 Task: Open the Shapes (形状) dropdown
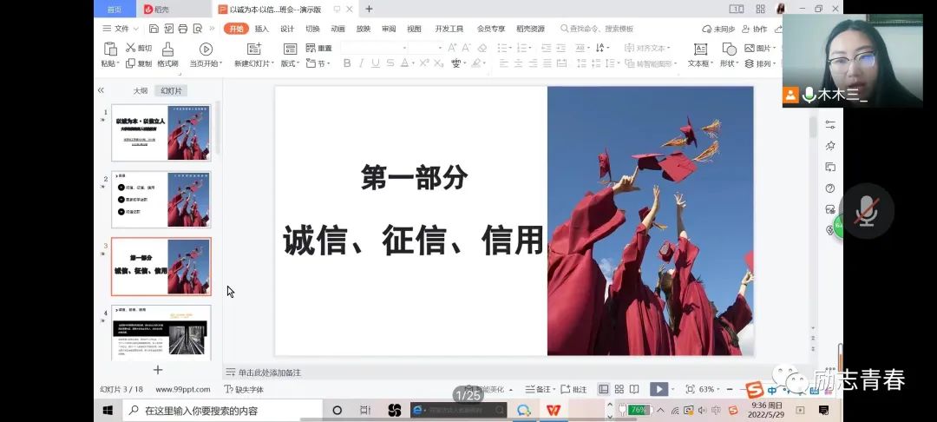pos(729,64)
